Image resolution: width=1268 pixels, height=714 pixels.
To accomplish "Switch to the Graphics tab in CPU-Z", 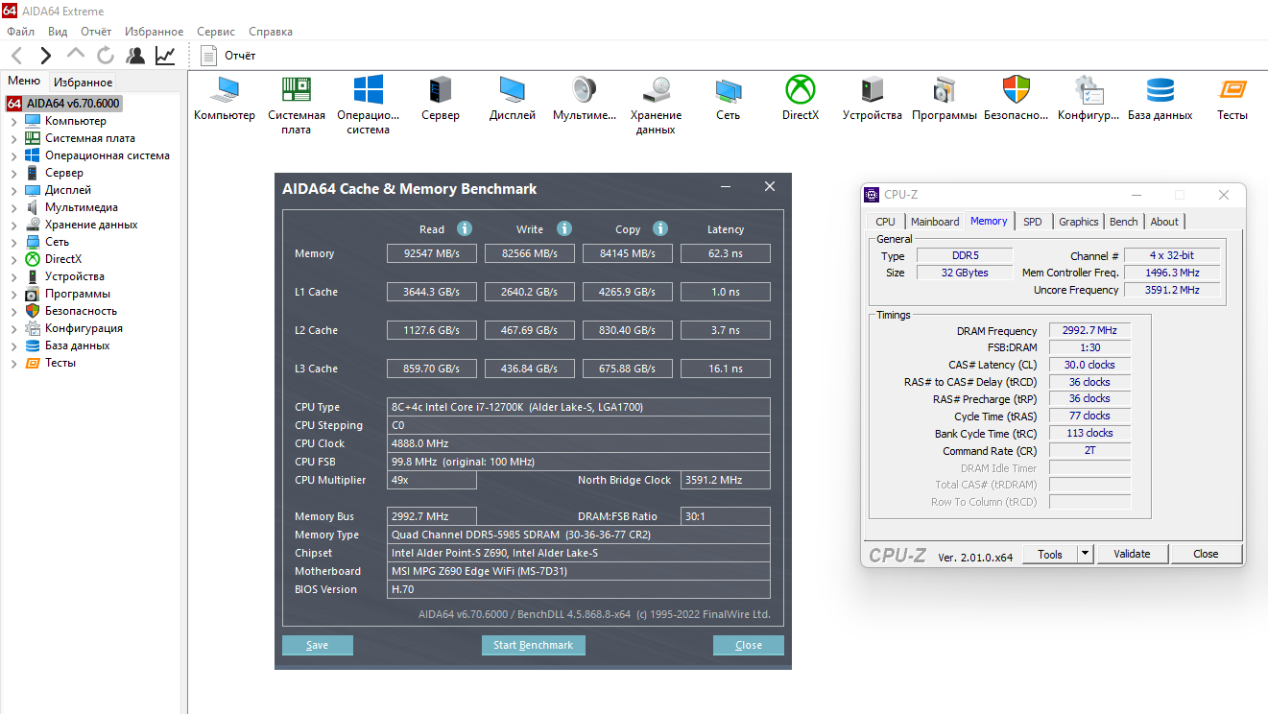I will 1079,222.
